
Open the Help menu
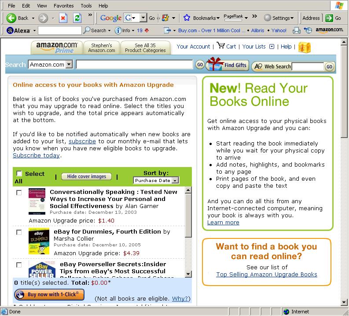[x=103, y=6]
